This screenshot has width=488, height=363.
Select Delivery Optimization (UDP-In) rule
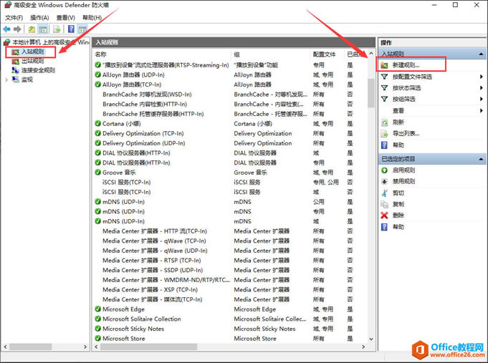144,143
